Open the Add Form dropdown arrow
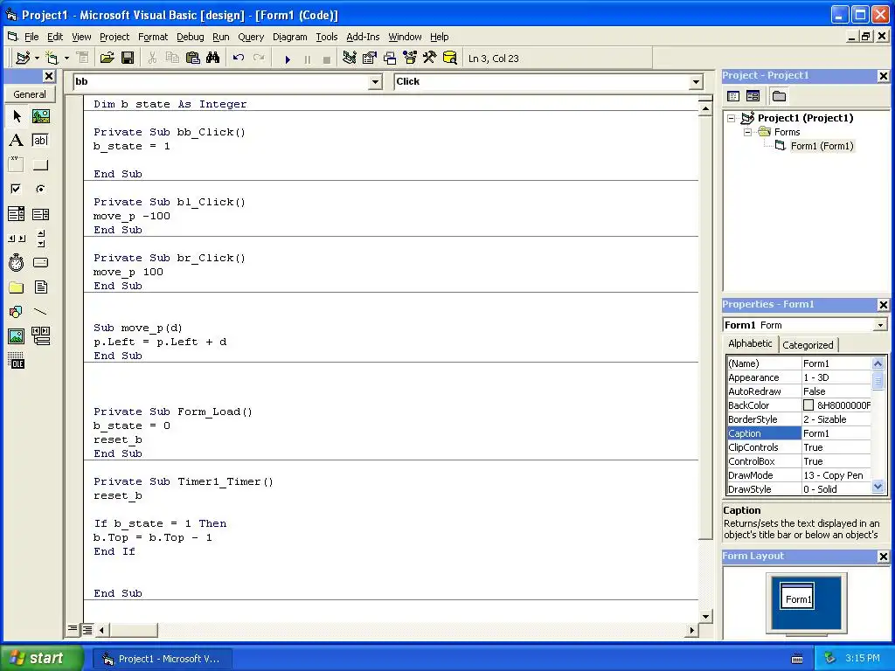Image resolution: width=895 pixels, height=671 pixels. 66,59
